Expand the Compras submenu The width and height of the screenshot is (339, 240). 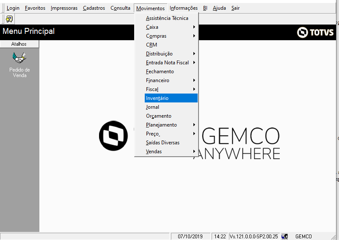click(x=171, y=36)
